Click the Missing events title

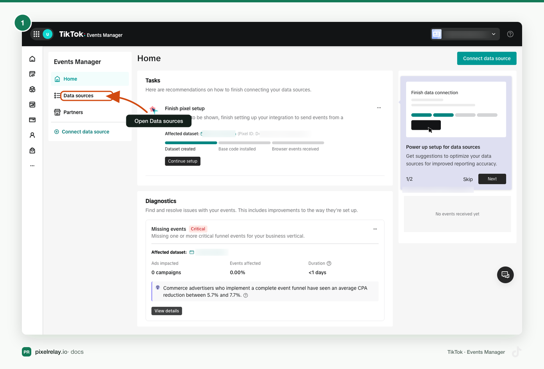click(x=169, y=229)
